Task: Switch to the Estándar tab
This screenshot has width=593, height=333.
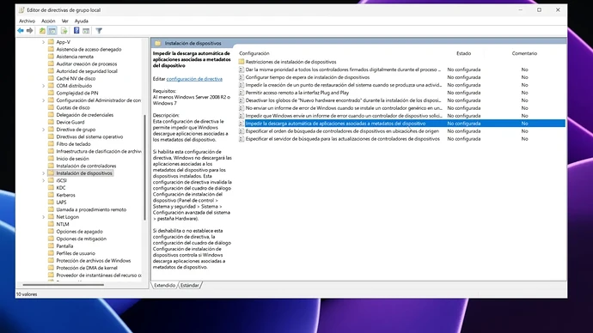Action: [x=189, y=285]
